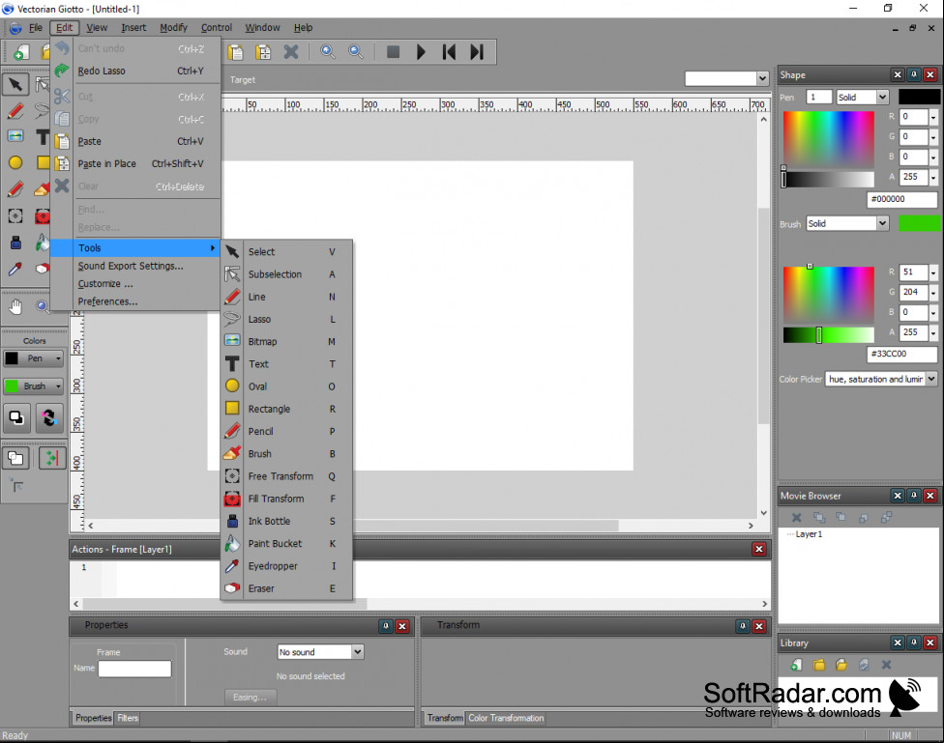Choose Lasso from Tools submenu
The height and width of the screenshot is (743, 944).
[286, 320]
